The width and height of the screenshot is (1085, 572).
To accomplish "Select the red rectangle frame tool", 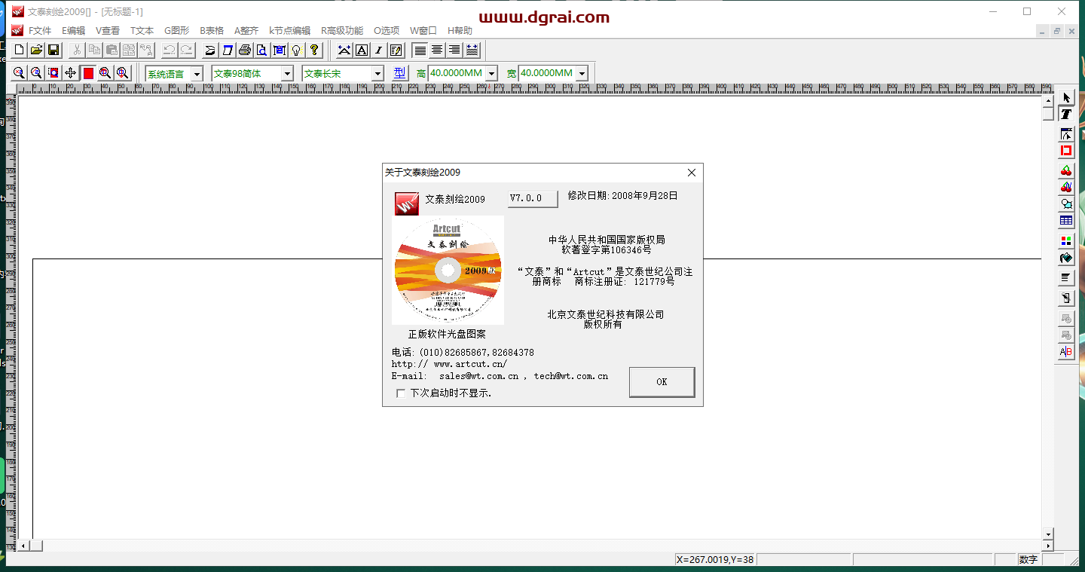I will coord(1066,151).
